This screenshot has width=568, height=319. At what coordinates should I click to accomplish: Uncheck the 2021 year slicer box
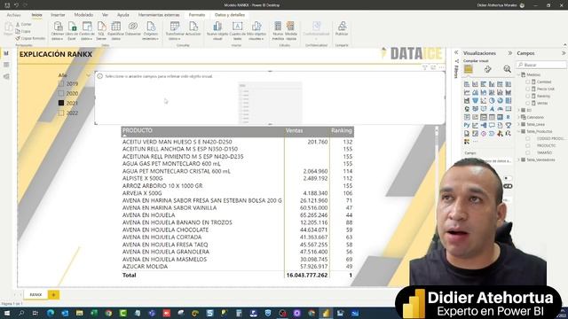[61, 103]
